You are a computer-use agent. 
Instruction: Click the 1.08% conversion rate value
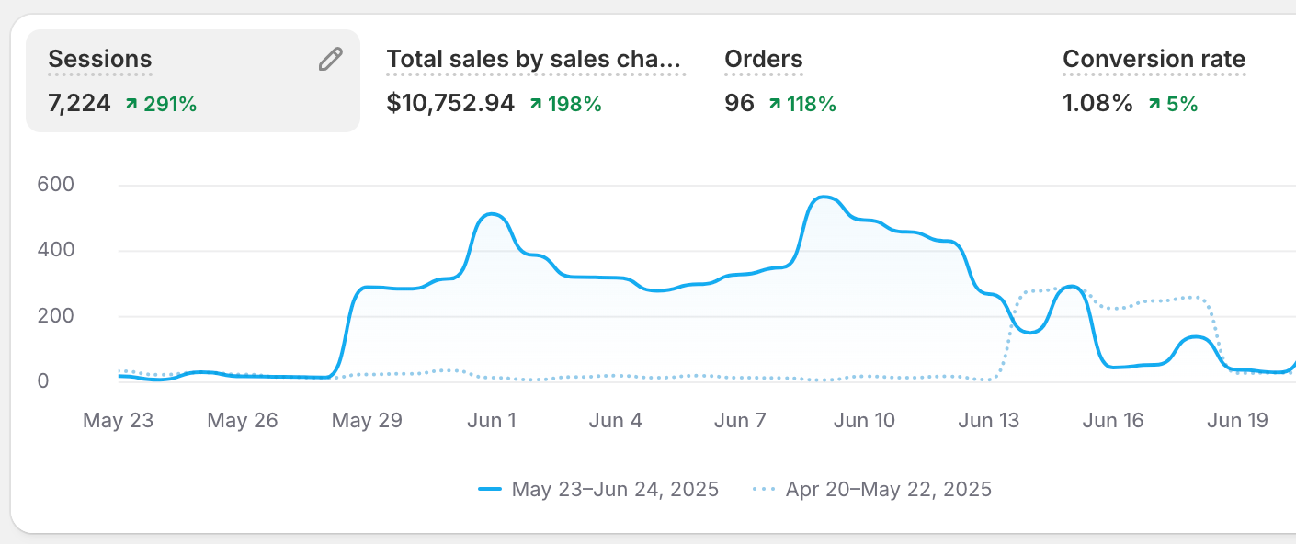click(1097, 104)
